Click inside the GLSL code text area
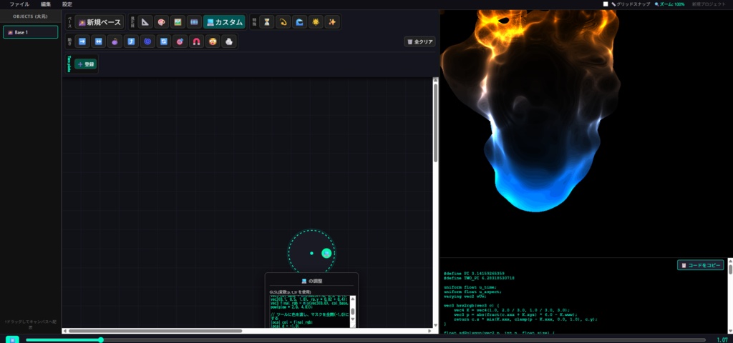 309,312
